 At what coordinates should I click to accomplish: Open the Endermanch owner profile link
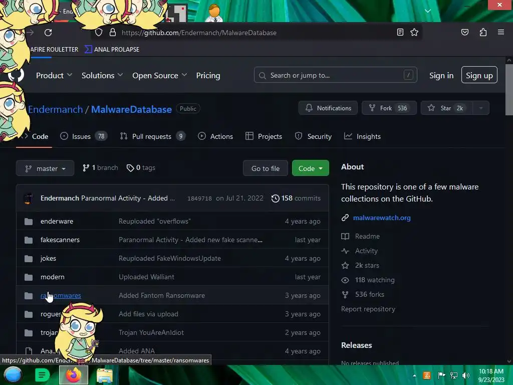55,109
